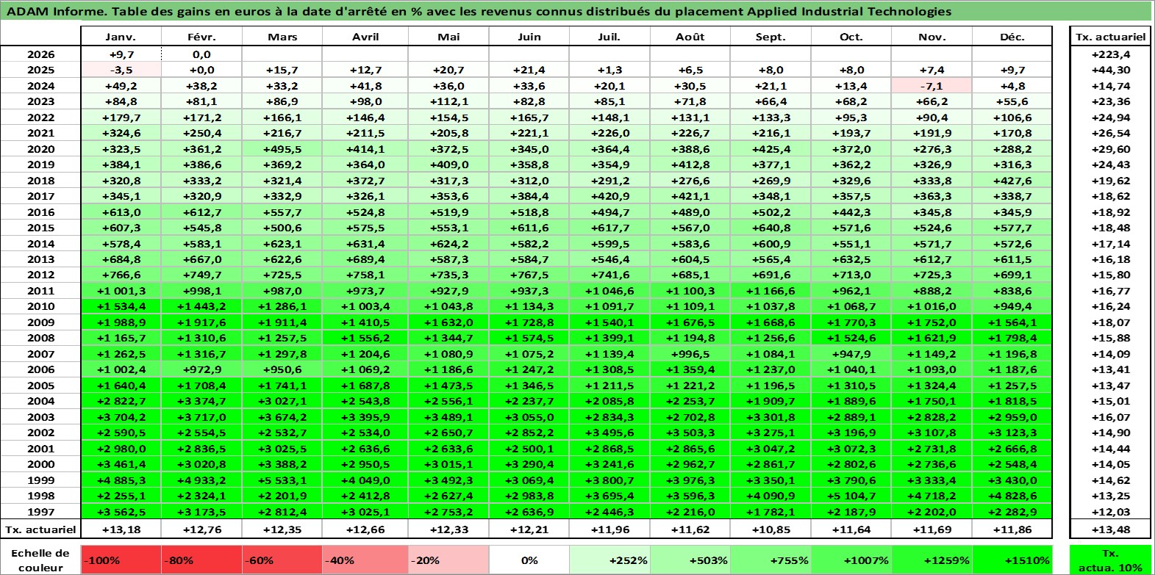
Task: Select the '+4 885,3' cell in 1999
Action: (x=121, y=480)
